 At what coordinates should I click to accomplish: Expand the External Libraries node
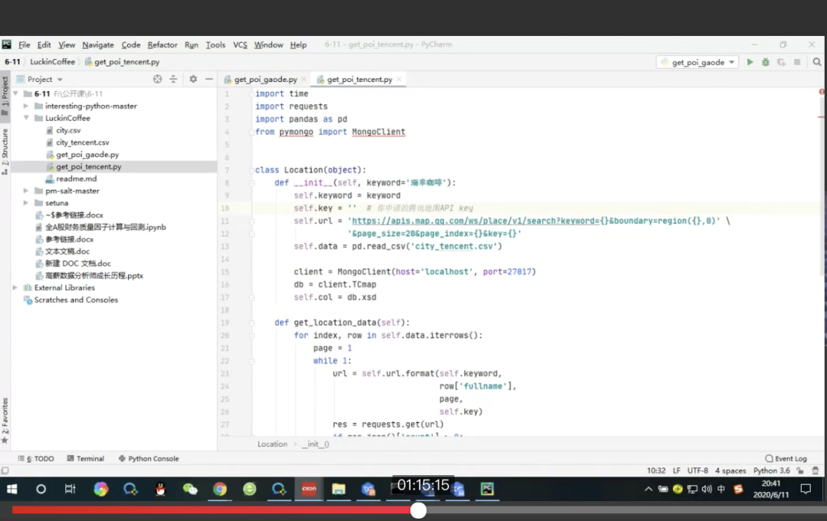click(14, 288)
